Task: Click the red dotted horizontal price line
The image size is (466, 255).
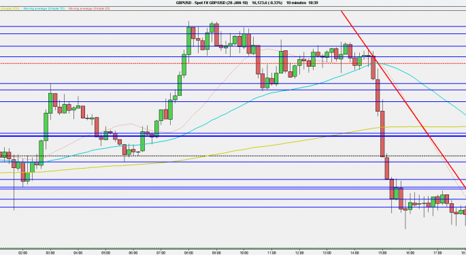Action: [233, 63]
